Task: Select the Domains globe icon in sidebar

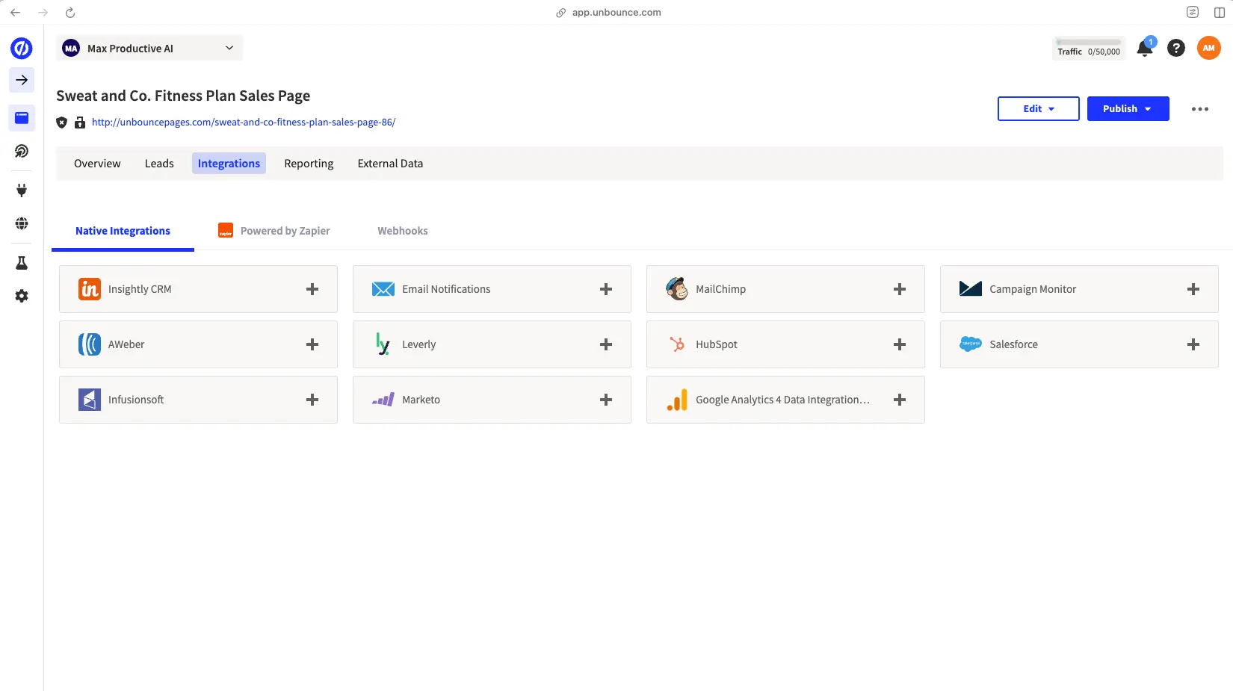Action: (21, 223)
